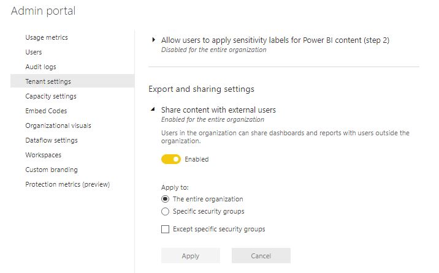The height and width of the screenshot is (273, 439).
Task: Open Capacity settings
Action: click(x=51, y=96)
